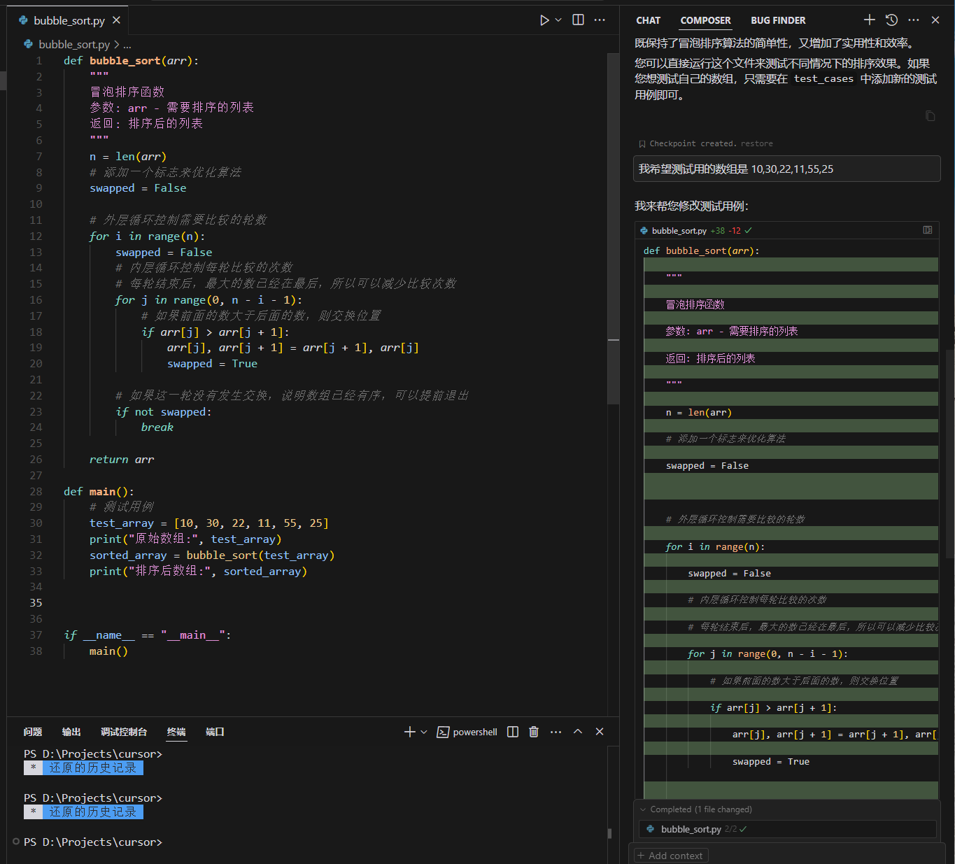Click the composer panel scrollbar
The image size is (955, 864).
tap(949, 455)
